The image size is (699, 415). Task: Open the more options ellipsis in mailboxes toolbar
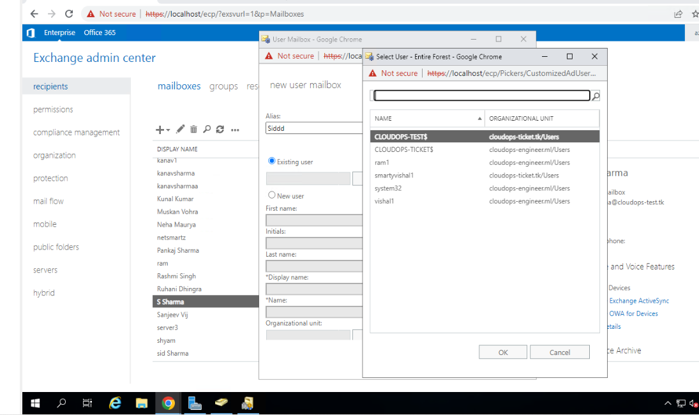(x=235, y=130)
